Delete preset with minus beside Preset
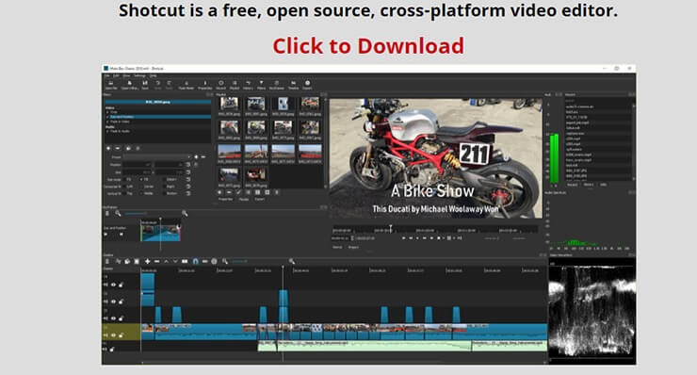Screen dimensions: 697x375 (203, 157)
